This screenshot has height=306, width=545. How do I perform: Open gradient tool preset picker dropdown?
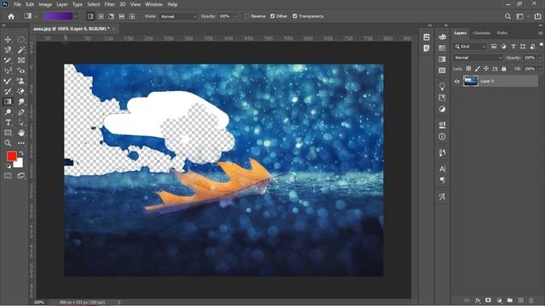tap(36, 16)
